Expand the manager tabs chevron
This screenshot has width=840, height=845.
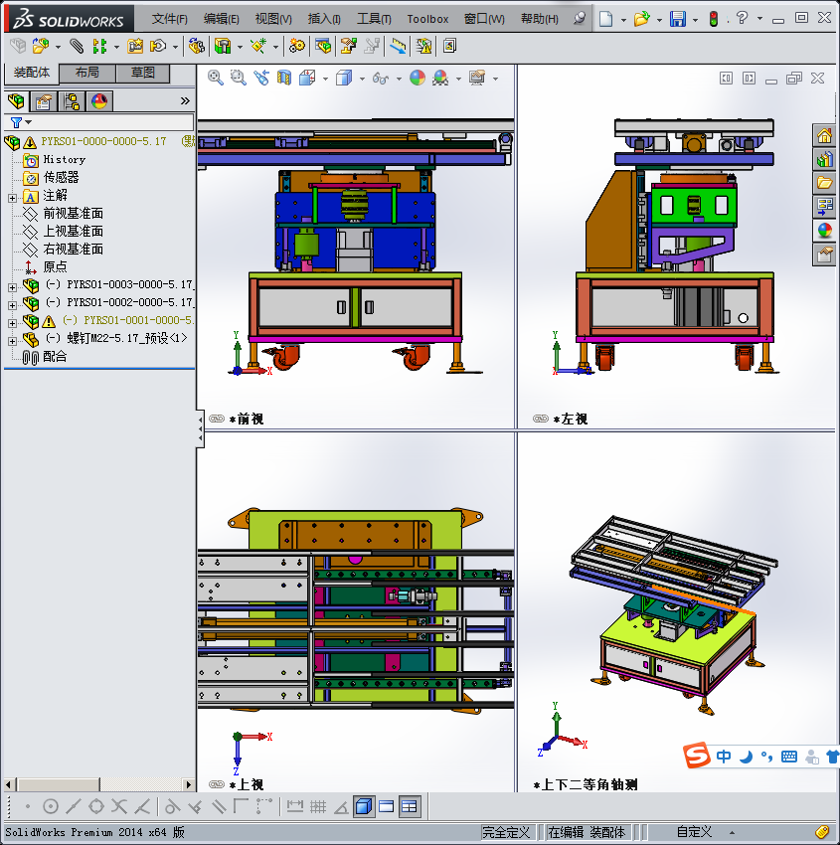coord(185,100)
